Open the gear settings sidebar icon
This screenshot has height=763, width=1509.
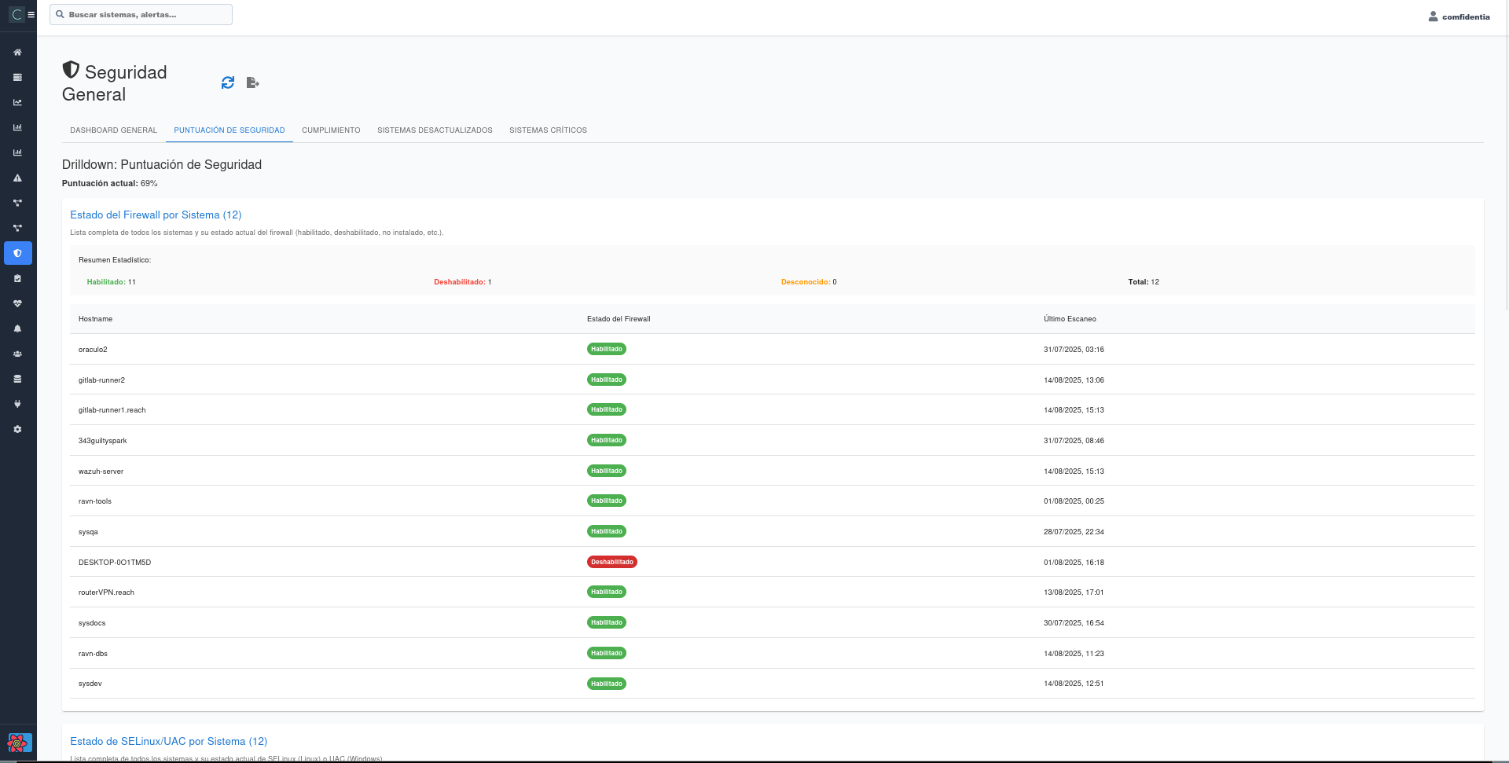(17, 429)
